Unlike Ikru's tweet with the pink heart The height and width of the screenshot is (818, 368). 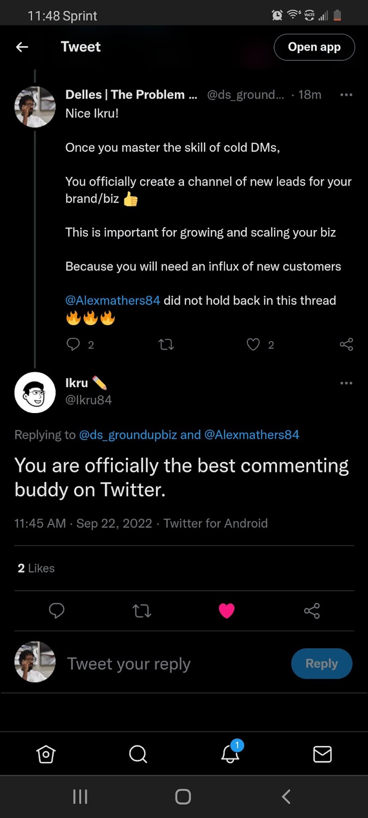coord(226,610)
